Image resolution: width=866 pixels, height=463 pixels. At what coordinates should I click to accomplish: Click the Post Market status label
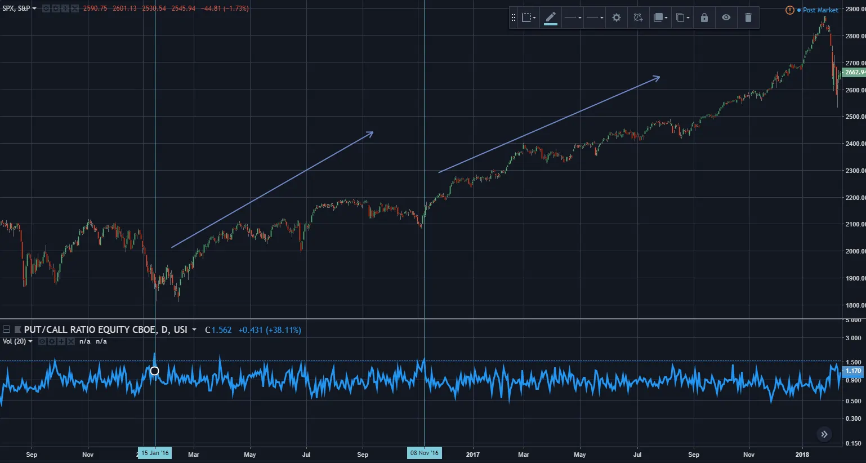[x=820, y=10]
